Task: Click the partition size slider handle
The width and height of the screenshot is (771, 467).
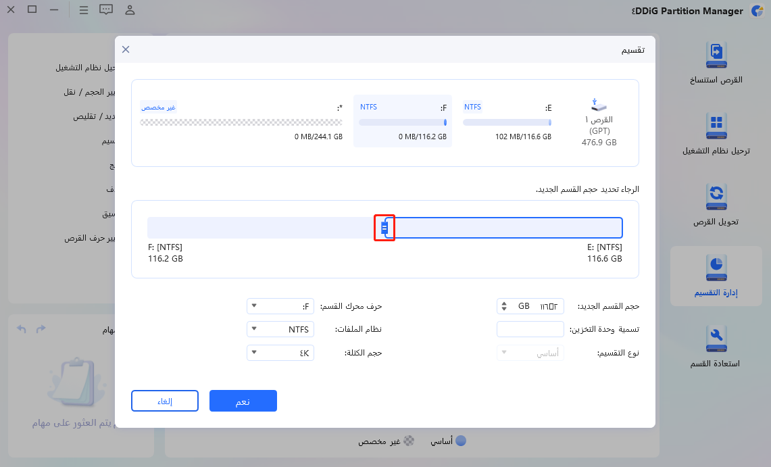Action: pos(384,228)
